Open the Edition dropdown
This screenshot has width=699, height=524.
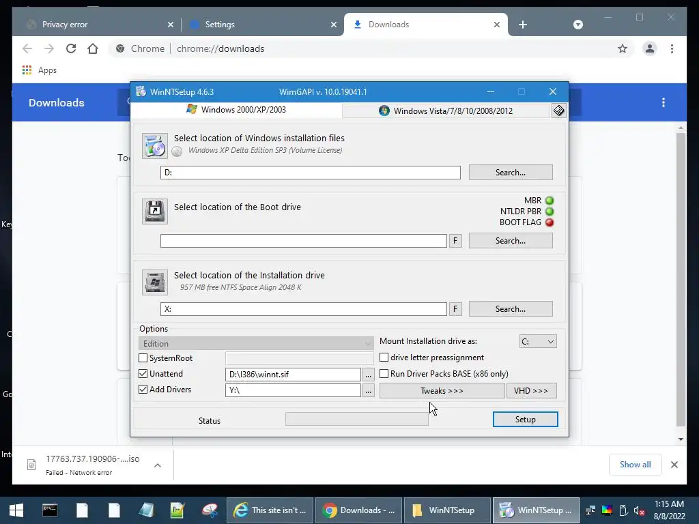pyautogui.click(x=256, y=344)
